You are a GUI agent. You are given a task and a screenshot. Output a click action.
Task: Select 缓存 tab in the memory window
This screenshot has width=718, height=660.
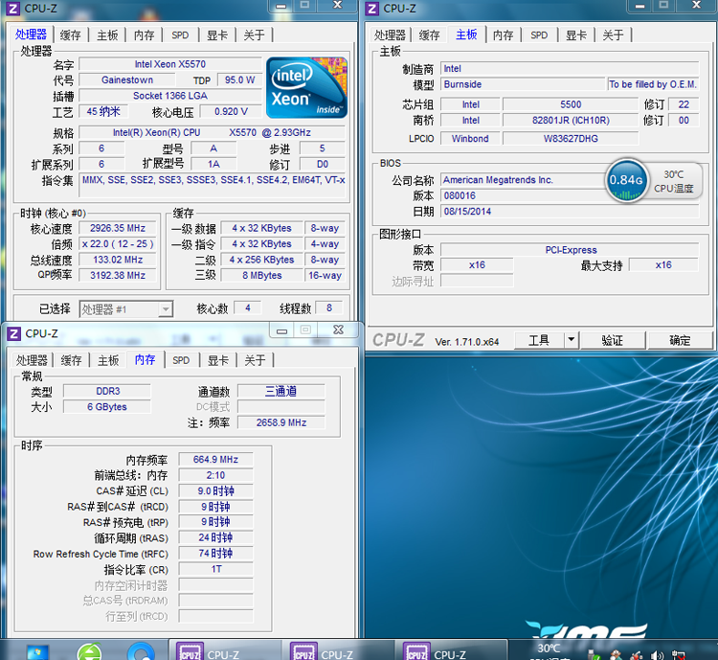pyautogui.click(x=72, y=360)
